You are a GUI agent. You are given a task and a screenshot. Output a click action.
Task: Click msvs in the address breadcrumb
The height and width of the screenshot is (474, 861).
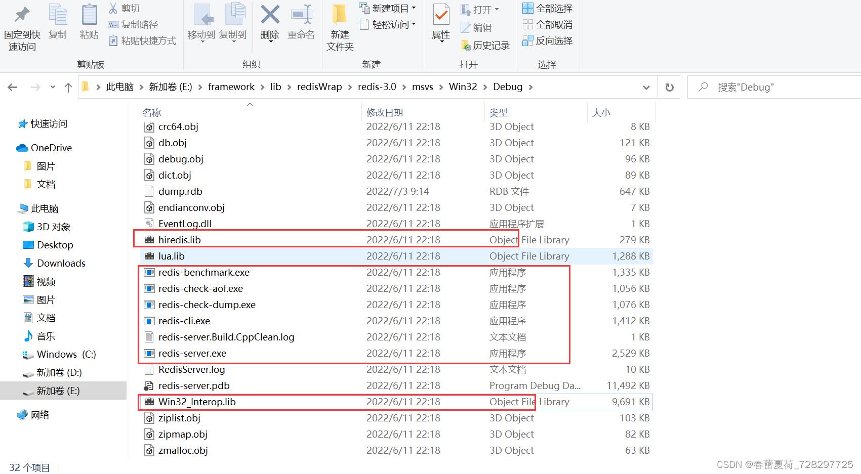[x=423, y=87]
